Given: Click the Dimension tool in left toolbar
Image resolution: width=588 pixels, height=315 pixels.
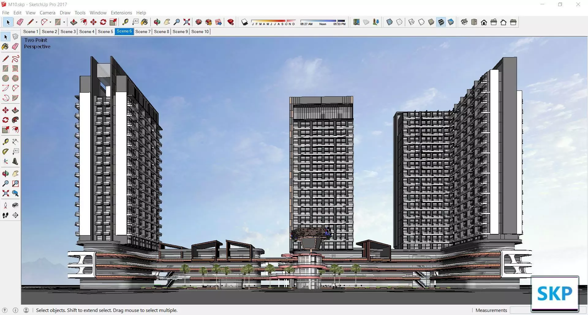Looking at the screenshot, I should tap(15, 142).
